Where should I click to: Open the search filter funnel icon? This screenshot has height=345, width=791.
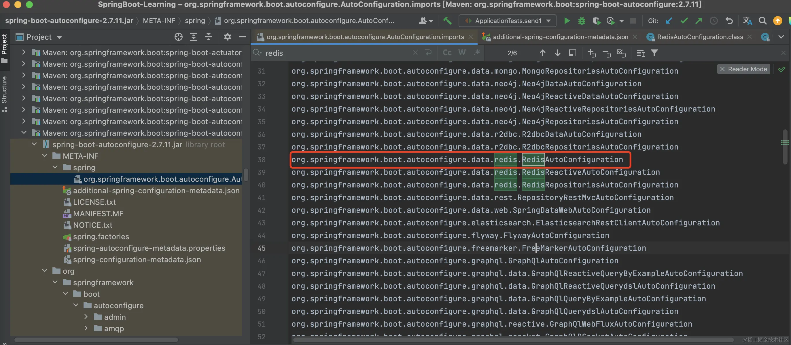point(654,53)
